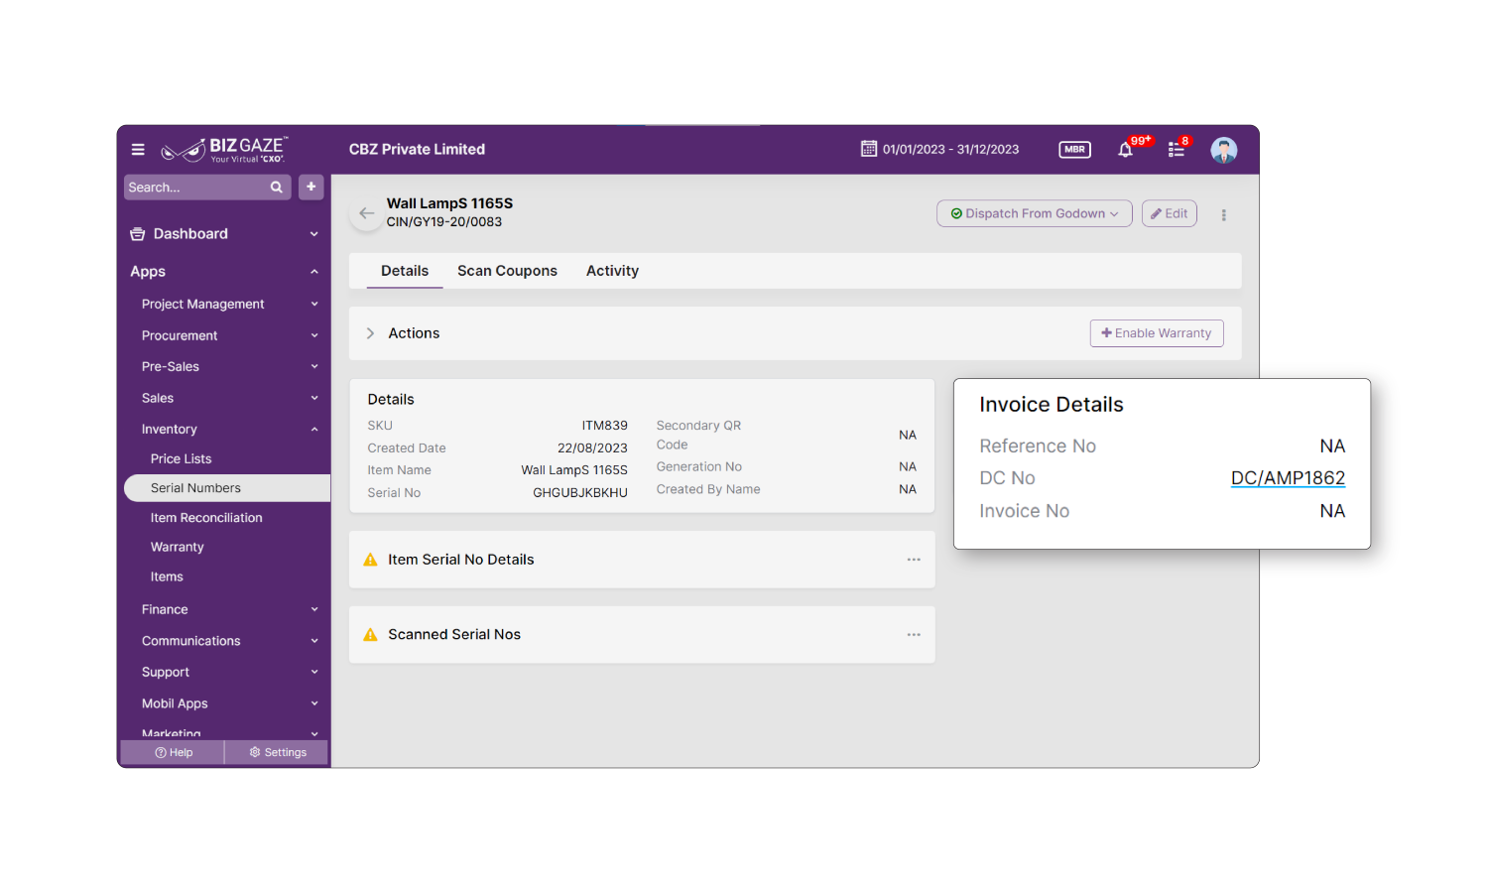Switch to the Scan Coupons tab
Screen dimensions: 1488x893
(x=507, y=271)
